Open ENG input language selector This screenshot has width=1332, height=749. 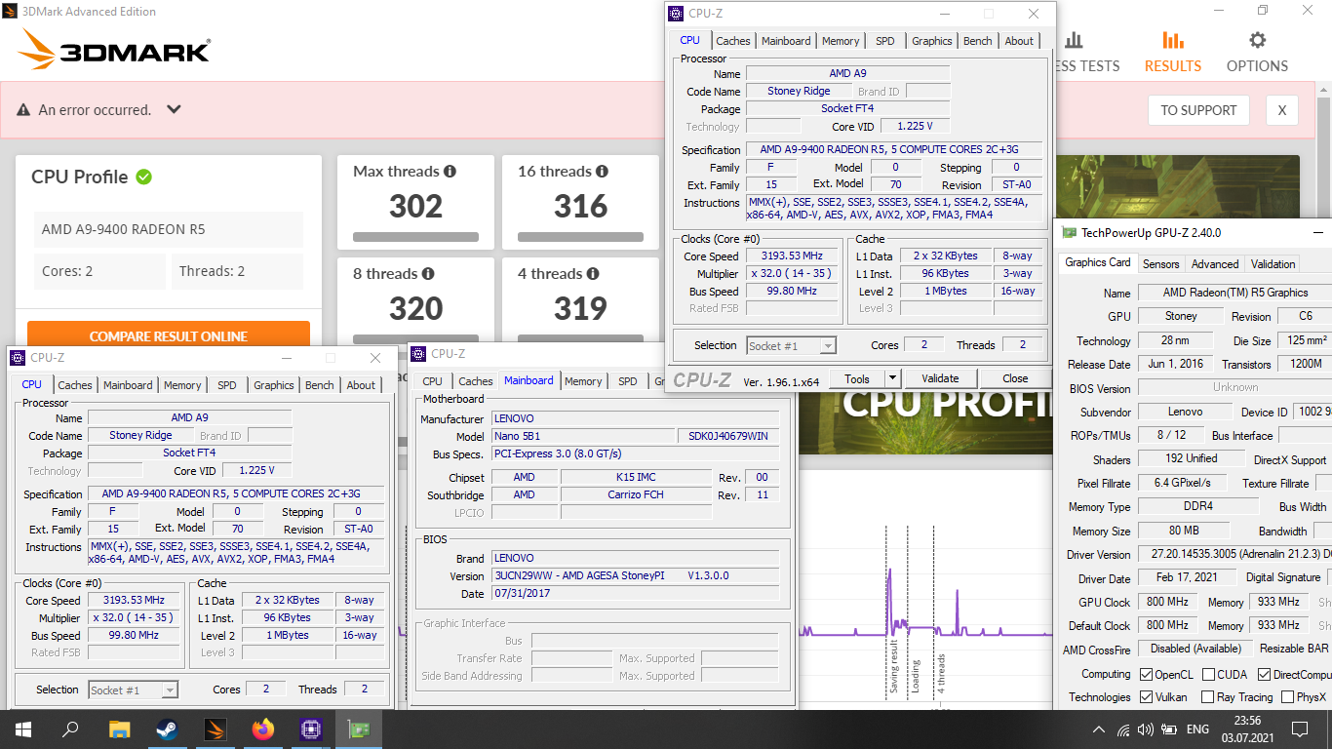pyautogui.click(x=1197, y=729)
